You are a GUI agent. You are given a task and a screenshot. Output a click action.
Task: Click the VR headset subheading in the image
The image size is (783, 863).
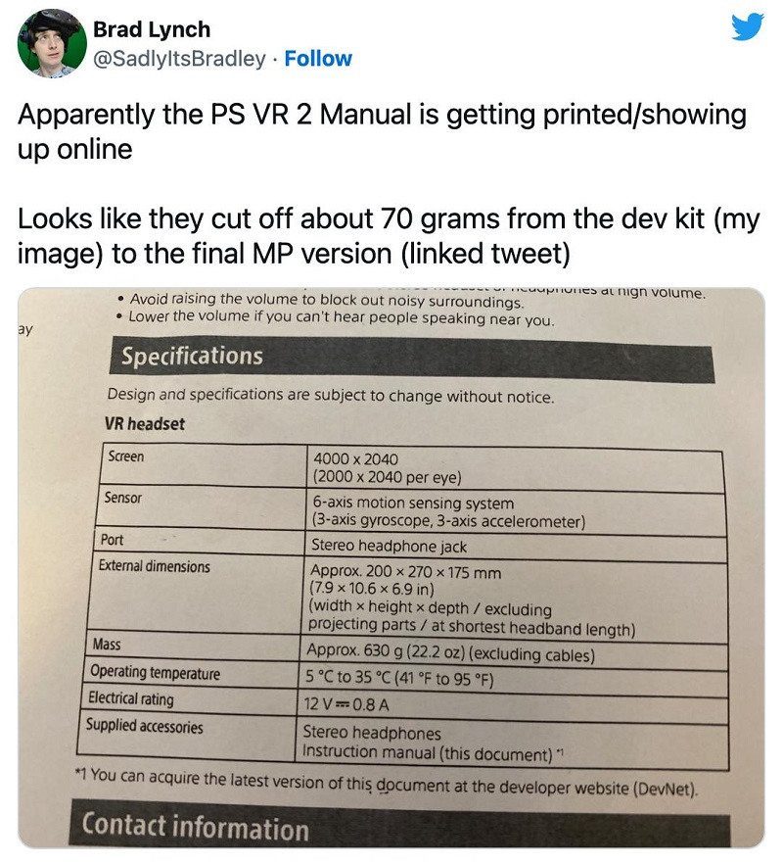(x=143, y=424)
